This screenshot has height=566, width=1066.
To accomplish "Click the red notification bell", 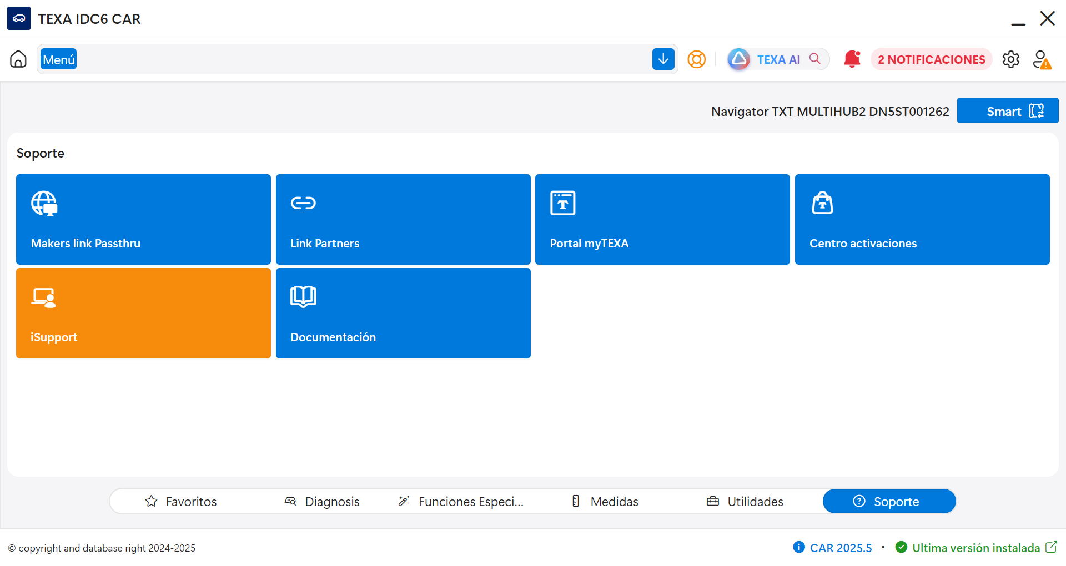I will click(x=852, y=59).
